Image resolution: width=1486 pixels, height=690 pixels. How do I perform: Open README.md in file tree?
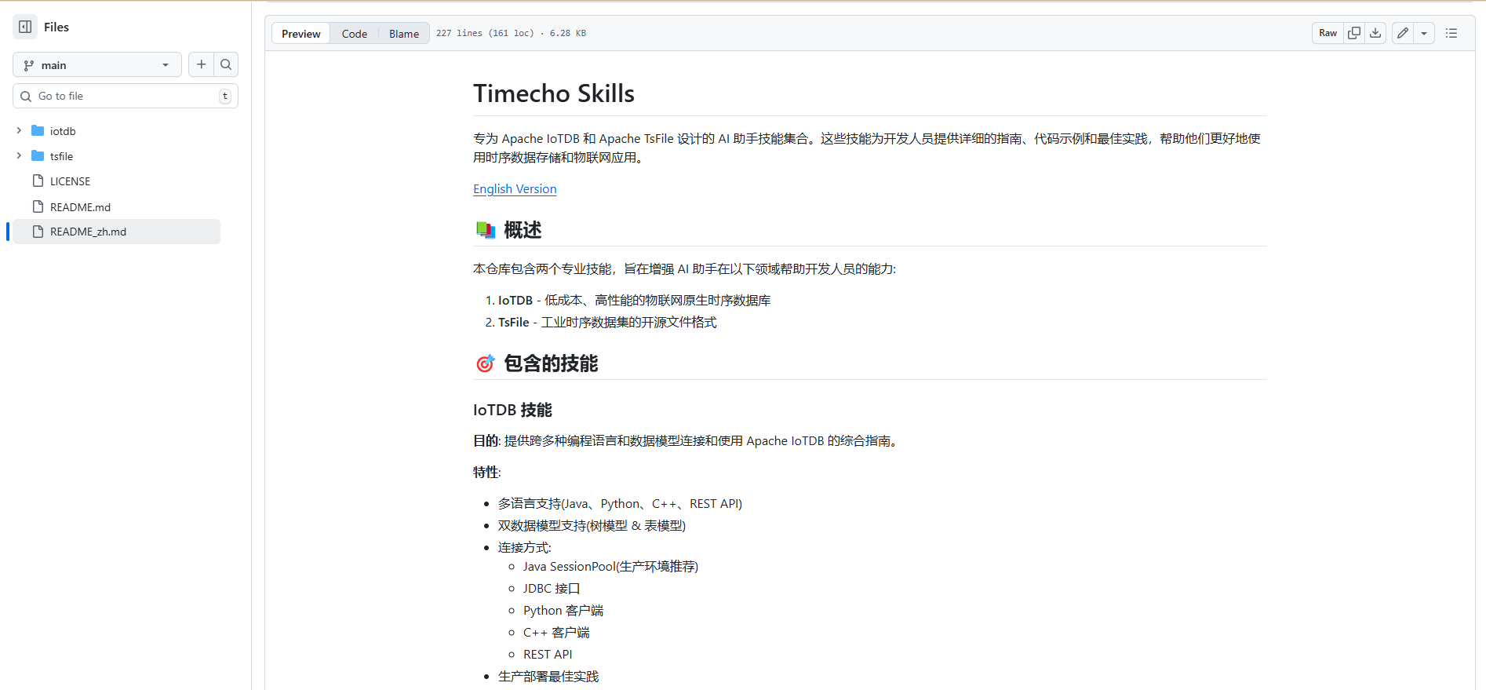tap(80, 207)
